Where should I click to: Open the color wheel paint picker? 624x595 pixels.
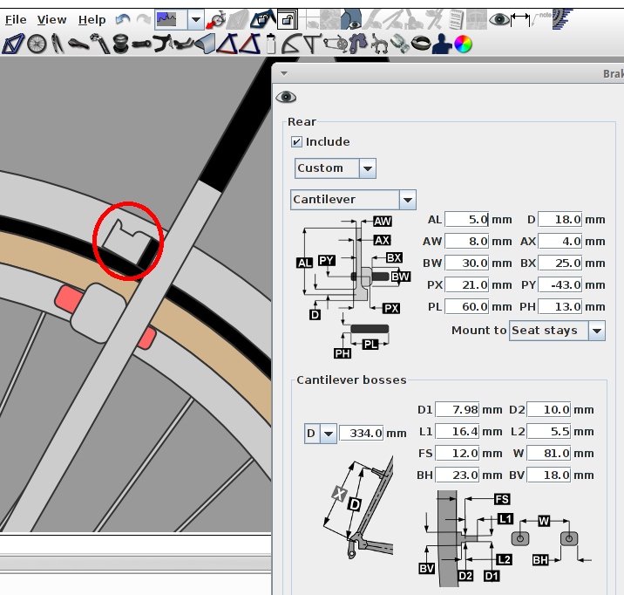pyautogui.click(x=464, y=43)
